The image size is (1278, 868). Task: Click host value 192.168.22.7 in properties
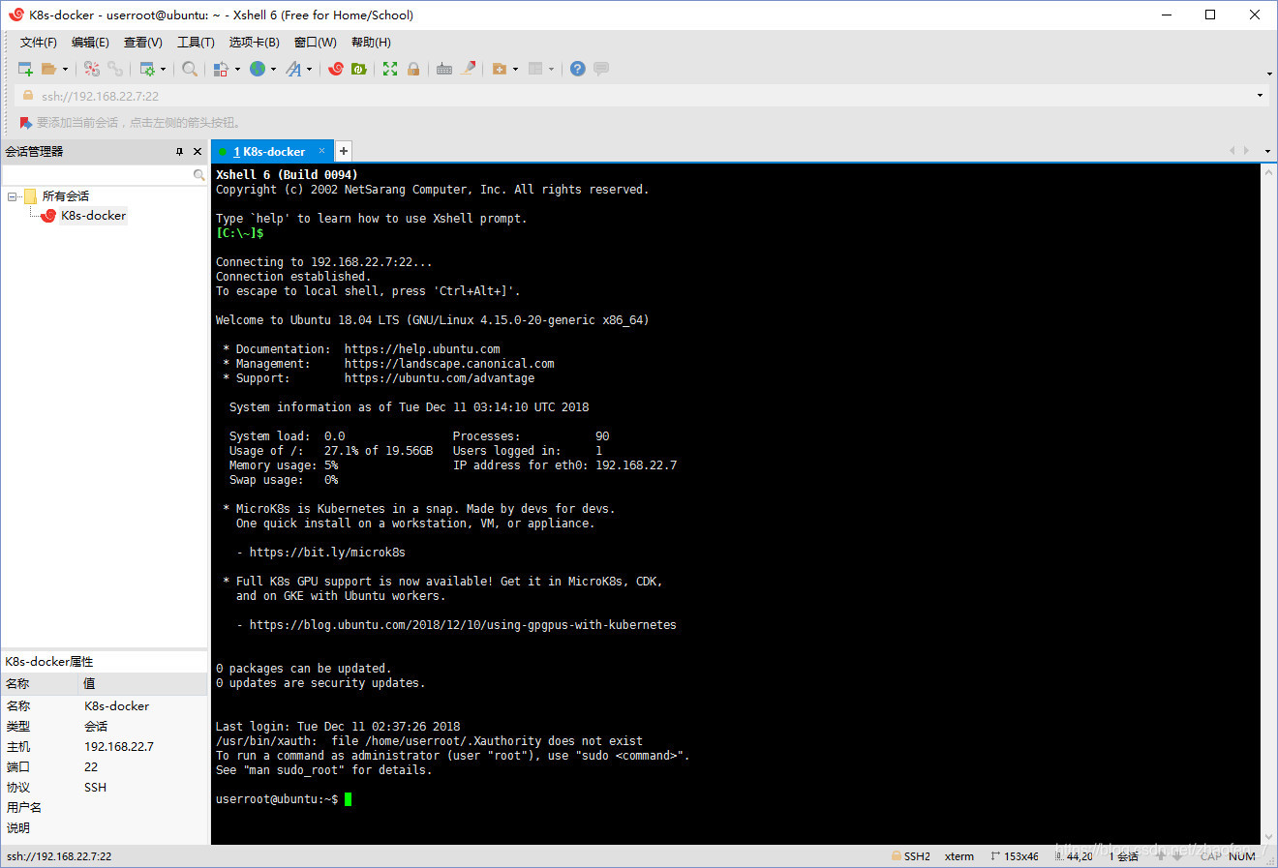[119, 747]
